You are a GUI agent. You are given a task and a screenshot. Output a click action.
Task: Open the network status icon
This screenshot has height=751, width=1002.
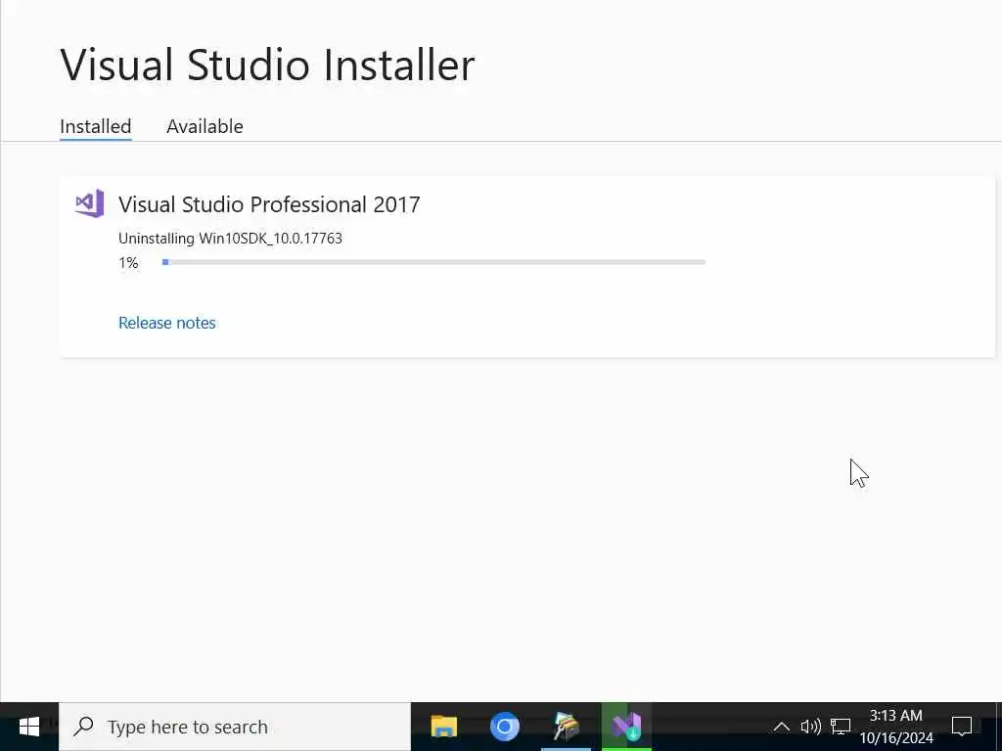(841, 727)
